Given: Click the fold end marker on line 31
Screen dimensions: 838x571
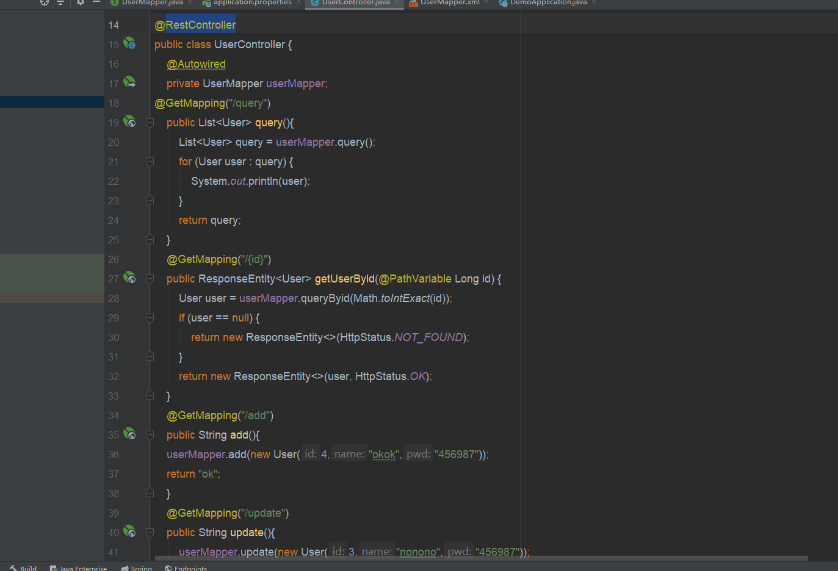Looking at the screenshot, I should click(x=150, y=356).
